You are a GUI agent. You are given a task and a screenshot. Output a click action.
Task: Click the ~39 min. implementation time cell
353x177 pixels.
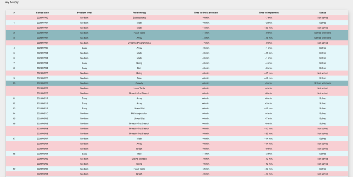[x=268, y=134]
